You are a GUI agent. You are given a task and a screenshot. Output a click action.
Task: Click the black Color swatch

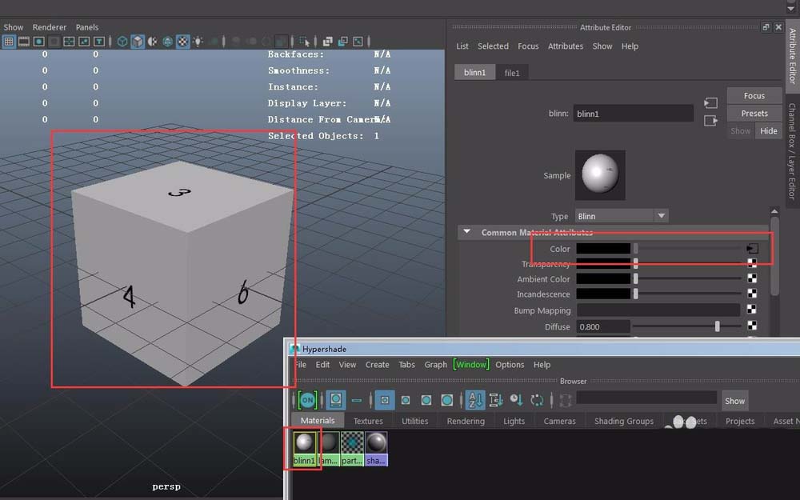point(603,249)
